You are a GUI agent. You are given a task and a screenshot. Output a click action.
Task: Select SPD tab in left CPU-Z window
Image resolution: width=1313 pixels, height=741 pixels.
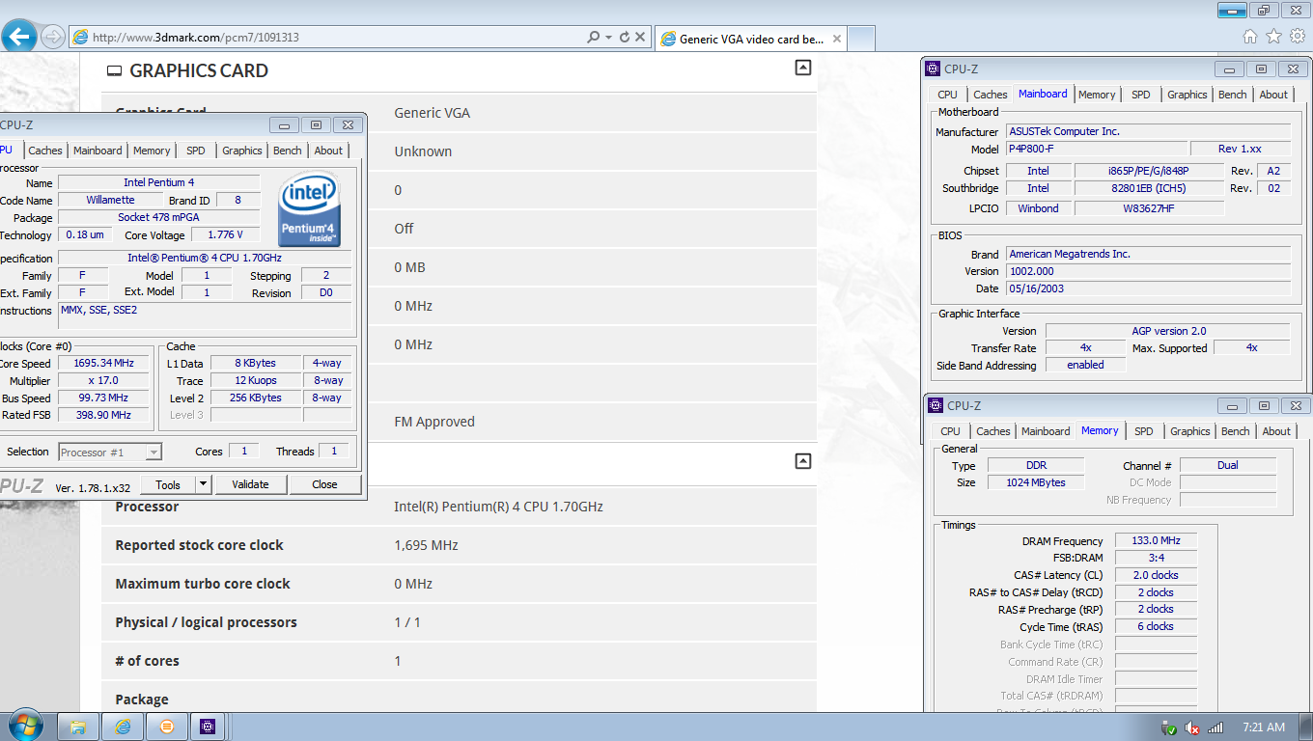point(196,151)
